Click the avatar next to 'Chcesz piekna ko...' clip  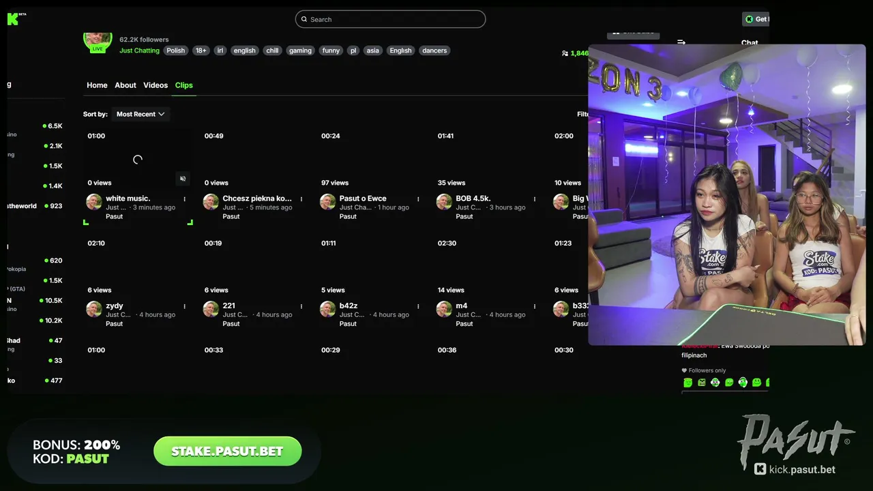coord(211,202)
